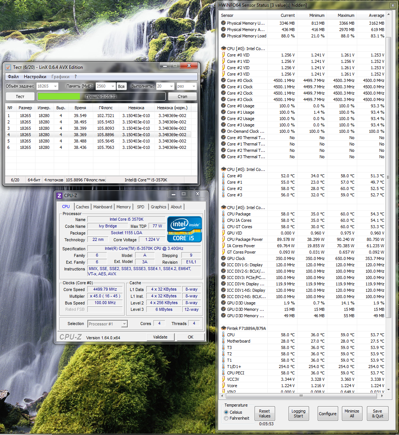The image size is (399, 435).
Task: Click the scroll down arrow in HWiNFO64
Action: (x=389, y=390)
